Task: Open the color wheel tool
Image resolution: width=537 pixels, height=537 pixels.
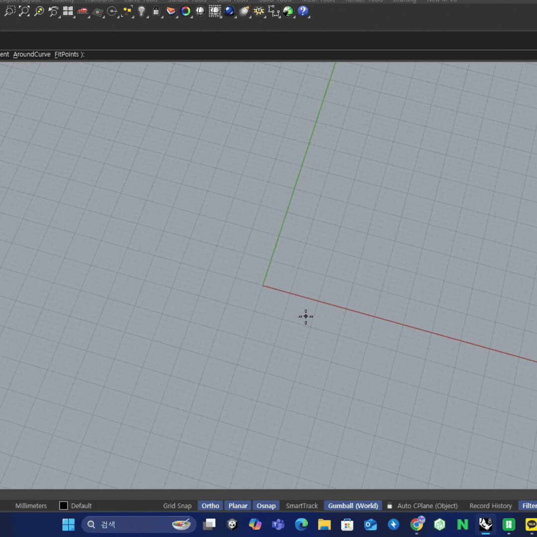Action: pos(185,11)
